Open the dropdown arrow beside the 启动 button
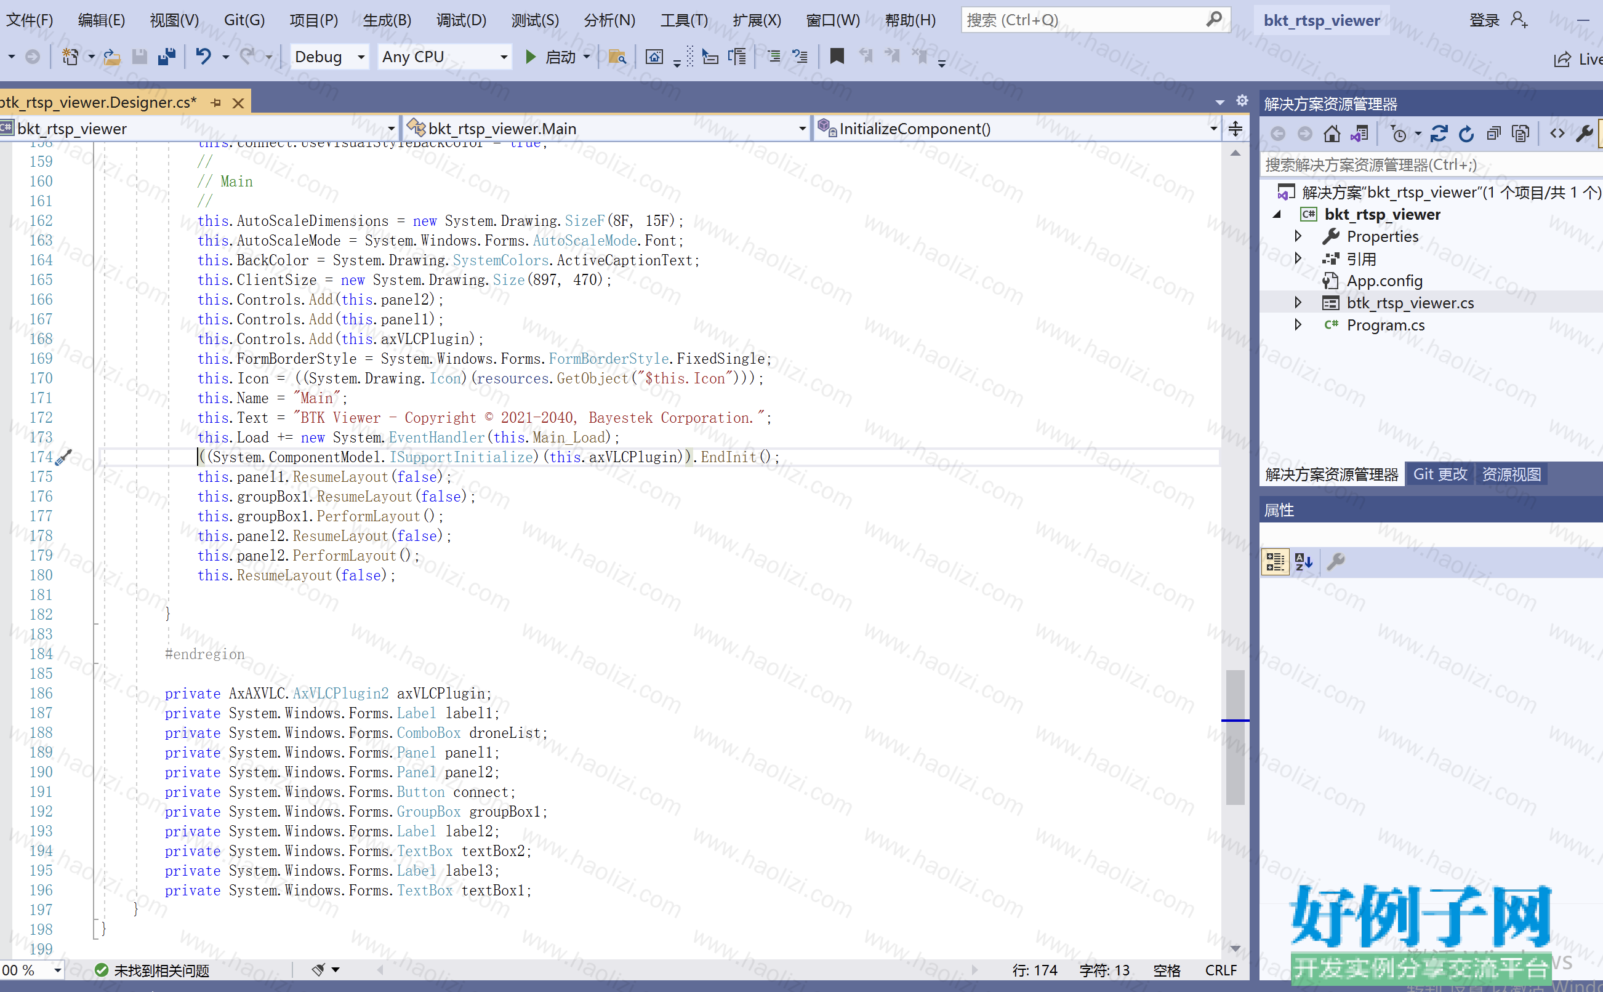This screenshot has height=992, width=1603. coord(587,57)
